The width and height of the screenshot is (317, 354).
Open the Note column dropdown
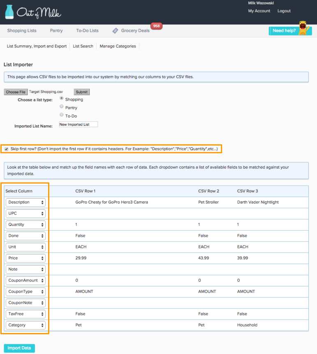point(25,269)
